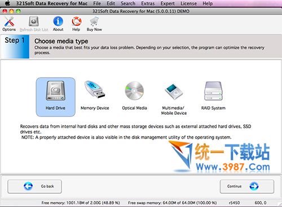The image size is (282, 207).
Task: Zoom window with green button
Action: click(18, 11)
